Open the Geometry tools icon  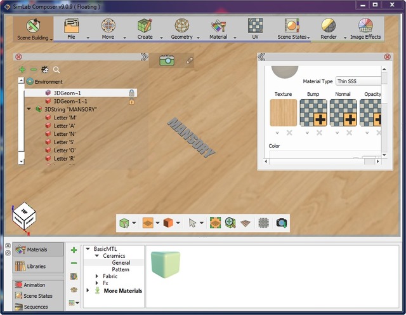(182, 25)
